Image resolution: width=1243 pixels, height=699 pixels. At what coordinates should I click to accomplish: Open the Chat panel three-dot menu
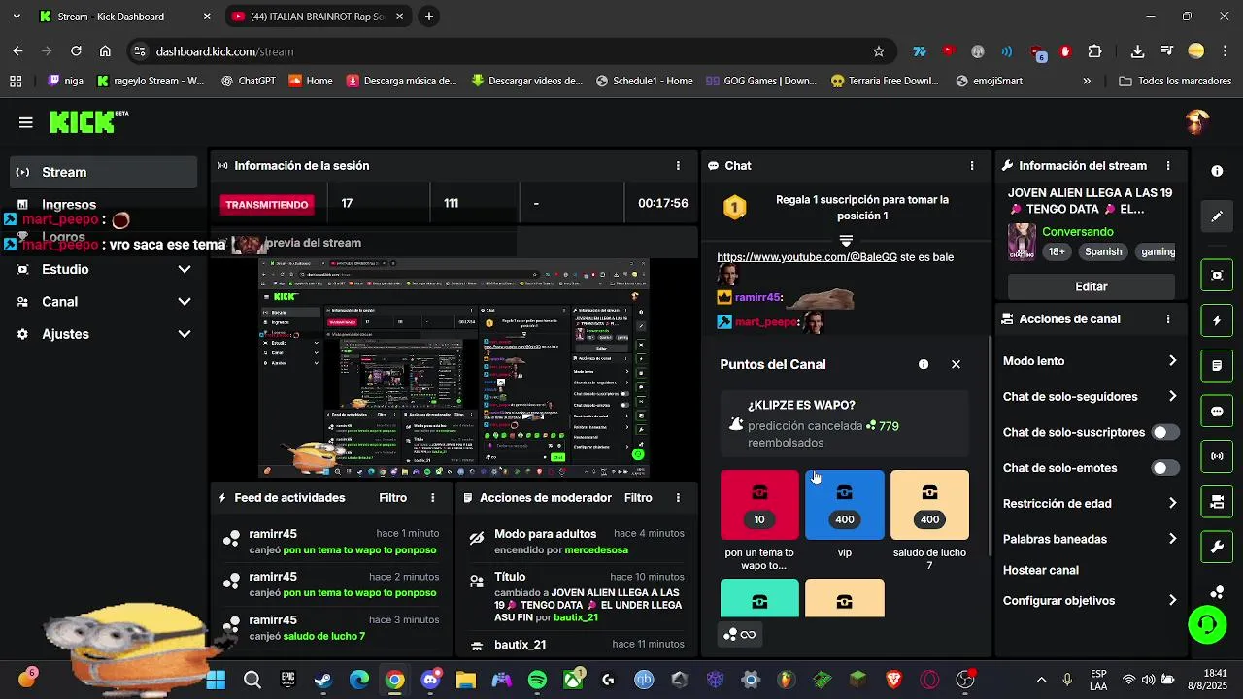[x=971, y=166]
